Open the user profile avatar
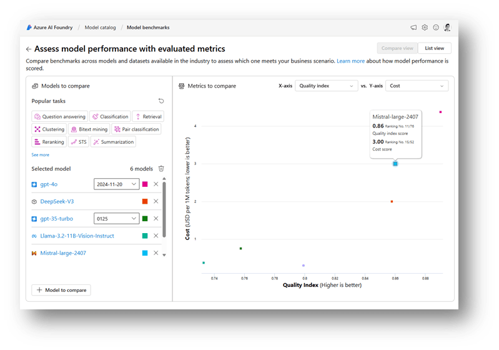The height and width of the screenshot is (350, 499). [447, 27]
